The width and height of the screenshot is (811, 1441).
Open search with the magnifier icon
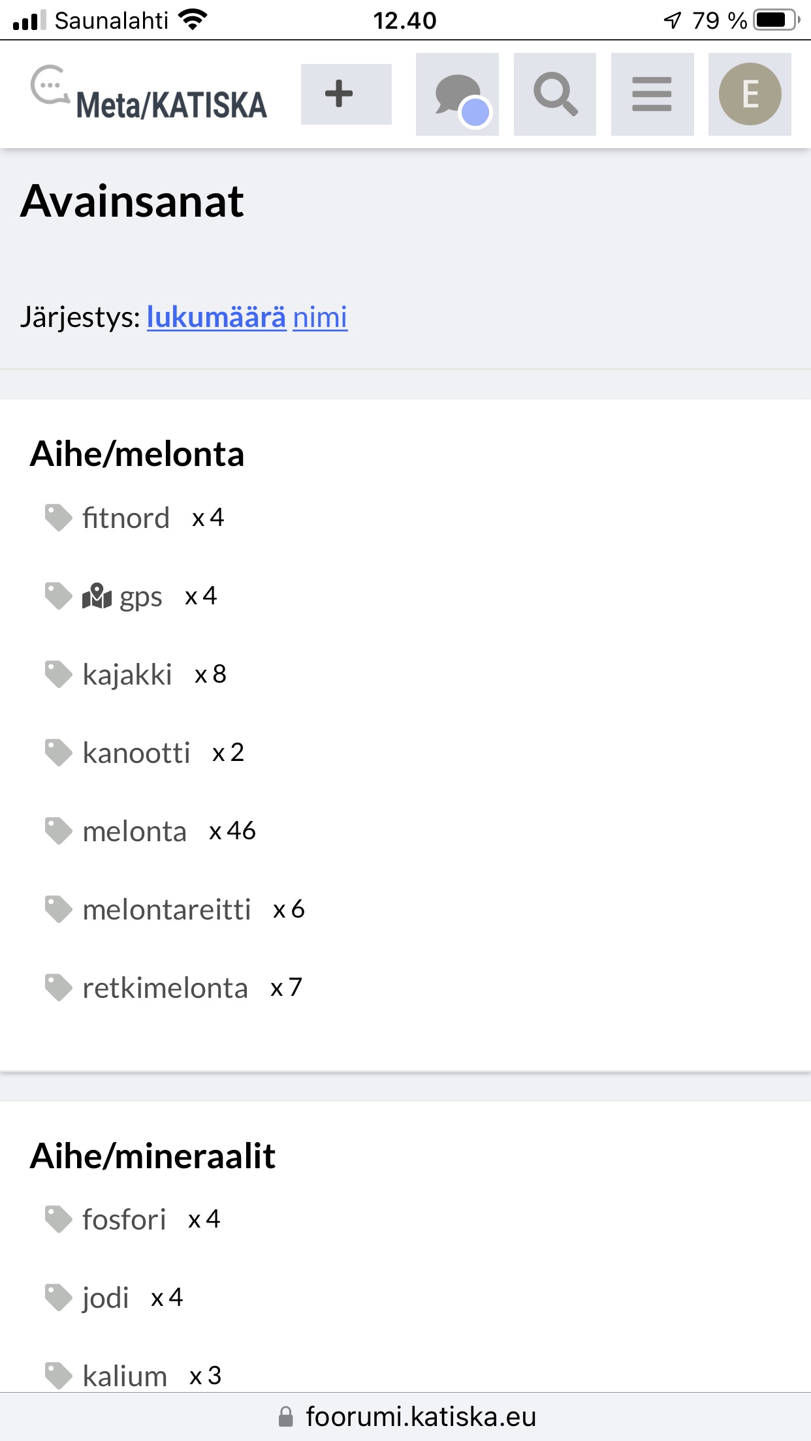tap(554, 95)
